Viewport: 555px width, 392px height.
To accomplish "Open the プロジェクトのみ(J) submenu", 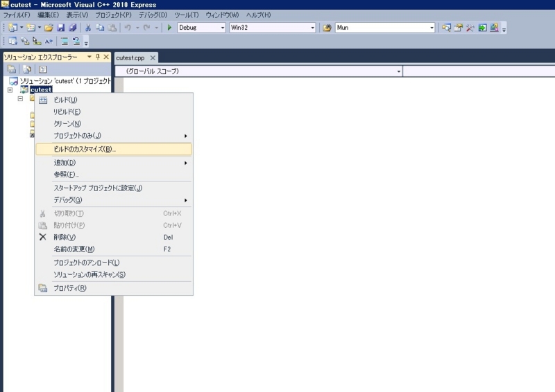I will tap(114, 136).
